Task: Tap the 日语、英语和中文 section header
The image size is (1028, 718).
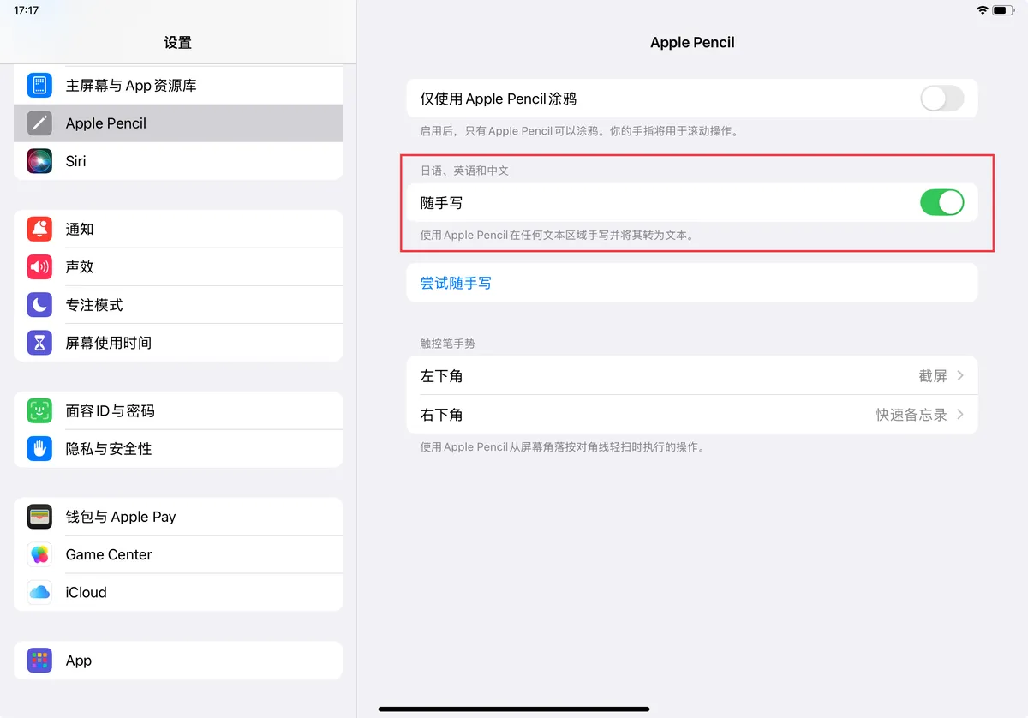Action: pos(464,171)
